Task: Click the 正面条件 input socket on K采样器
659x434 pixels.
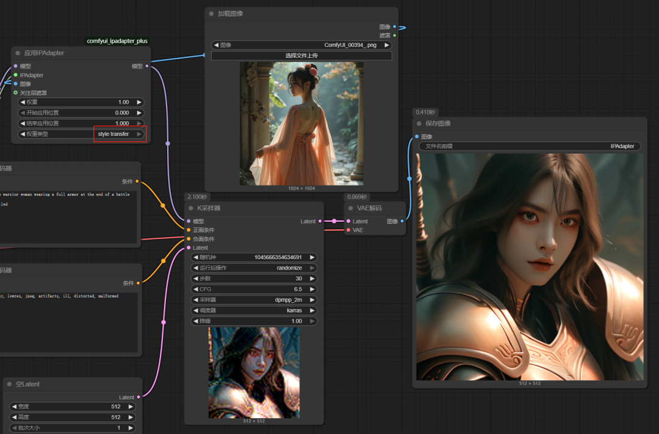Action: coord(189,230)
